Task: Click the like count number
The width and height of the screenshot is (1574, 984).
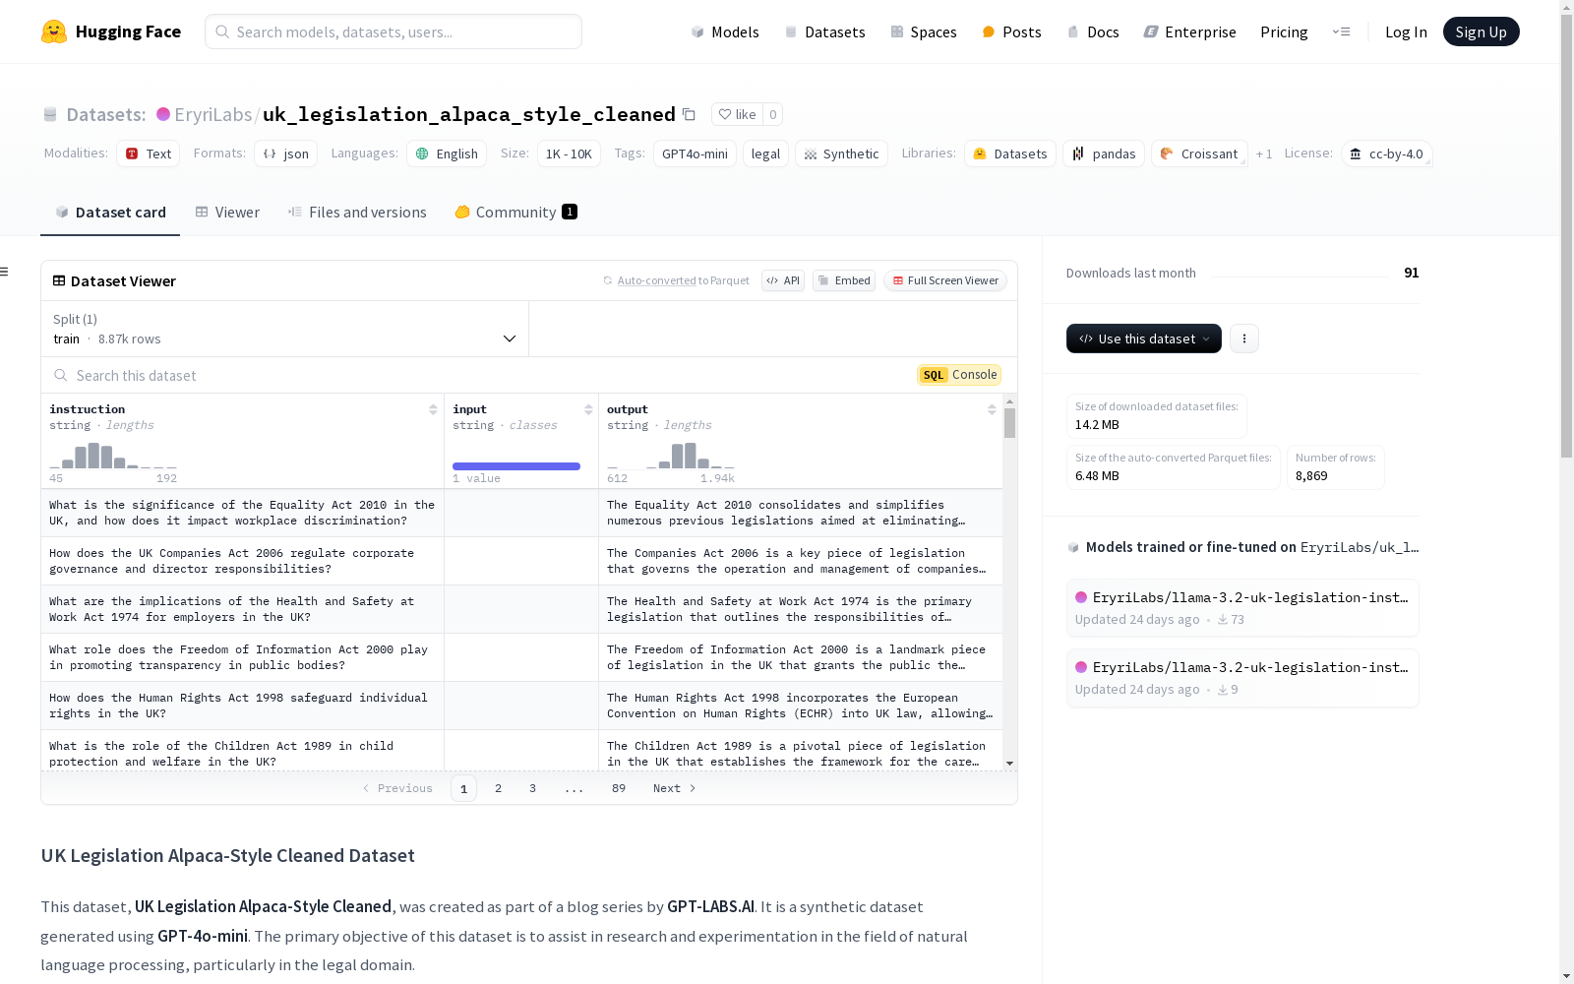Action: [773, 114]
